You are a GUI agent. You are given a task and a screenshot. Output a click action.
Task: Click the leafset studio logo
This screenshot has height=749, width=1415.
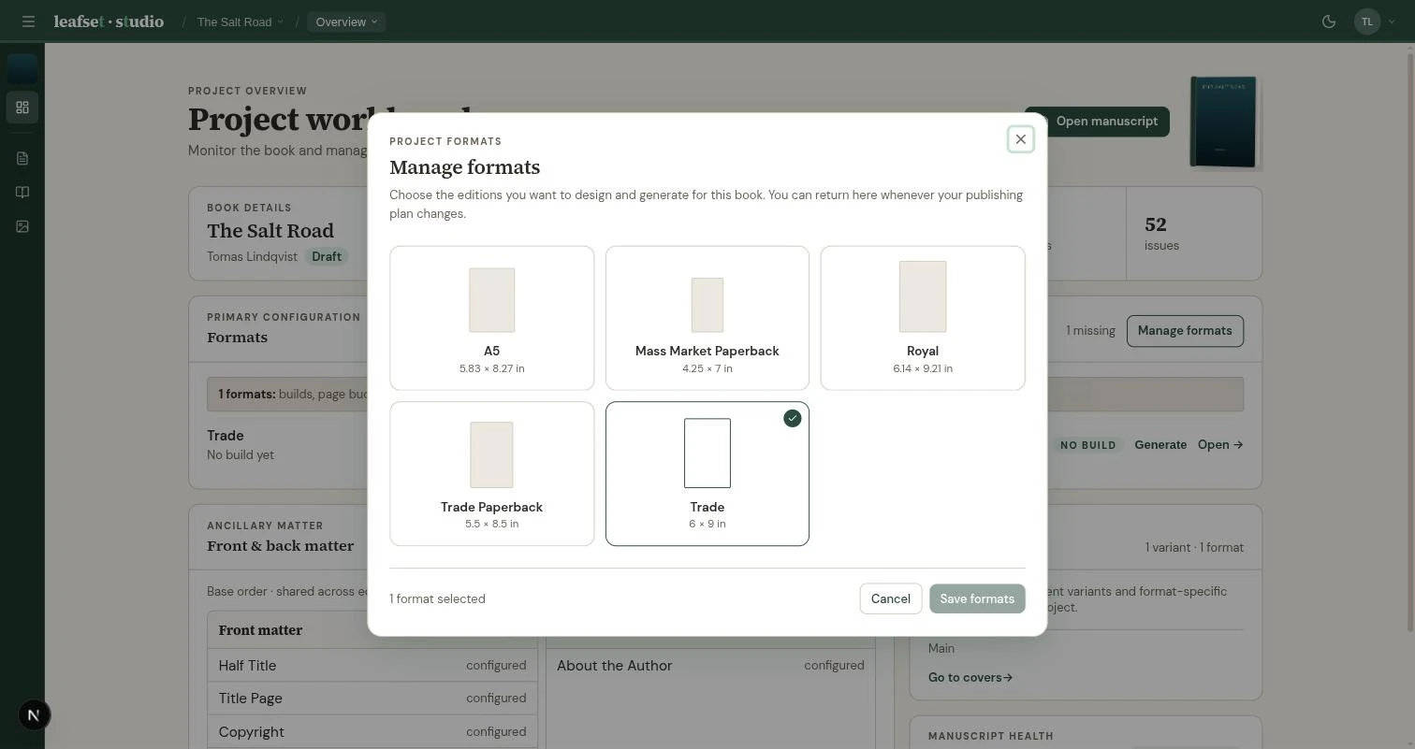(x=109, y=22)
